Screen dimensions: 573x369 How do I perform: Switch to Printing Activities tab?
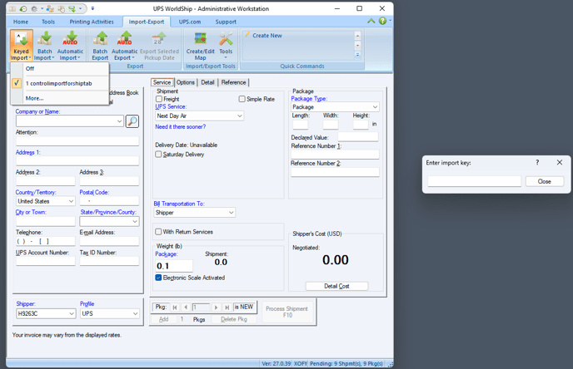click(92, 22)
